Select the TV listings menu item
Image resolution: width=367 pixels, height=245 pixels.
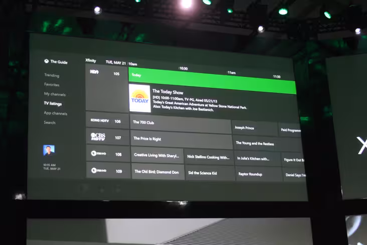53,103
